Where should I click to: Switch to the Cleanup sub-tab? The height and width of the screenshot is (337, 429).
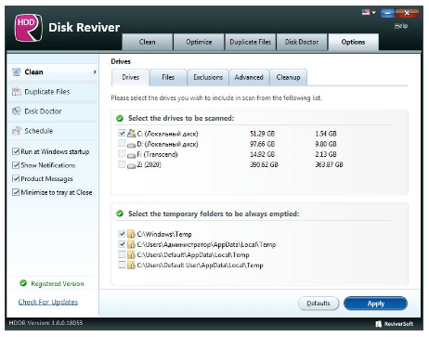click(288, 77)
